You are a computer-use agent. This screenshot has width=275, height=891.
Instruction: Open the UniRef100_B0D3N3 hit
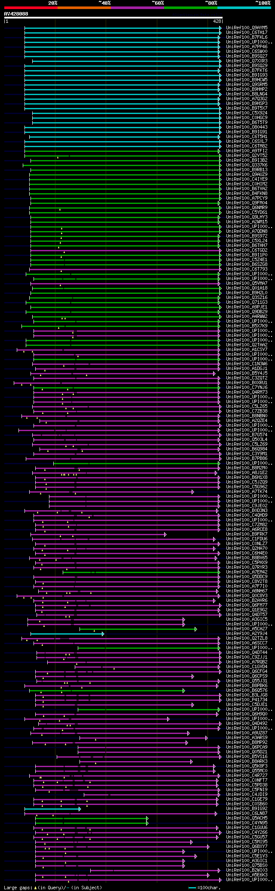click(247, 510)
